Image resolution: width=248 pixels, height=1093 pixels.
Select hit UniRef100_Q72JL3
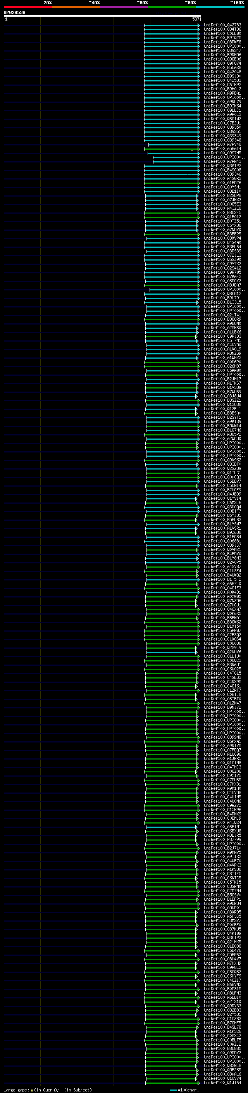(222, 255)
